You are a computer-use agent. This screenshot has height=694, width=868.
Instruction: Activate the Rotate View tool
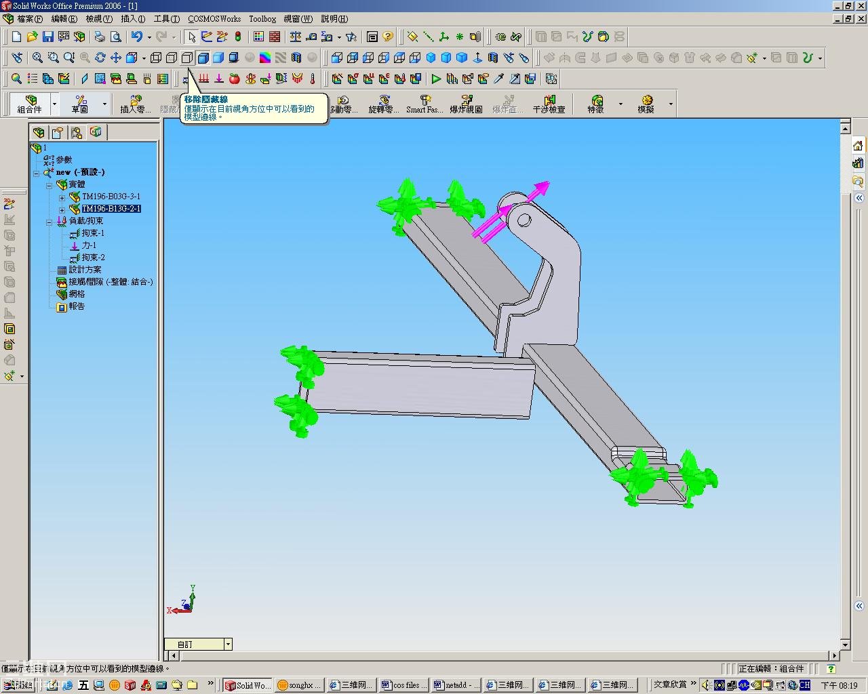tap(100, 58)
